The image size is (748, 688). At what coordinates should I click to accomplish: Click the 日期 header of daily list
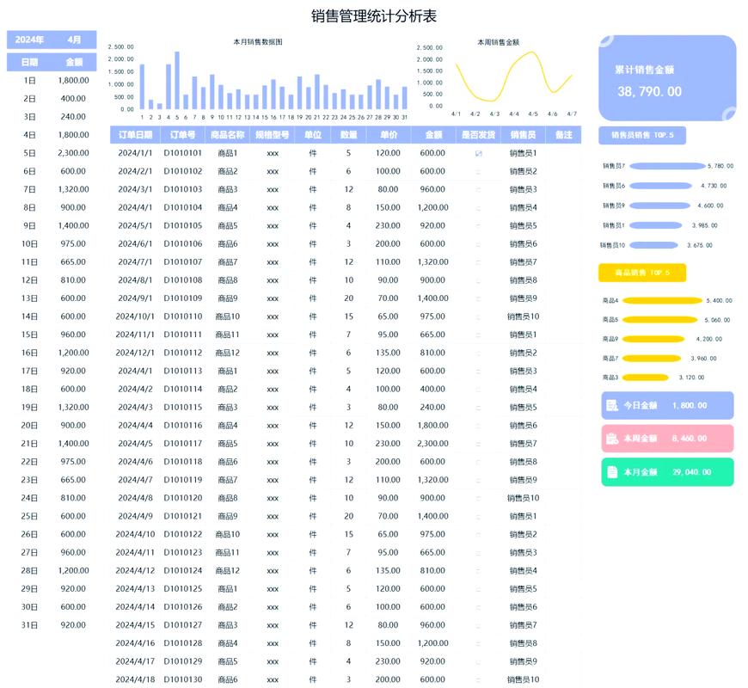(29, 62)
